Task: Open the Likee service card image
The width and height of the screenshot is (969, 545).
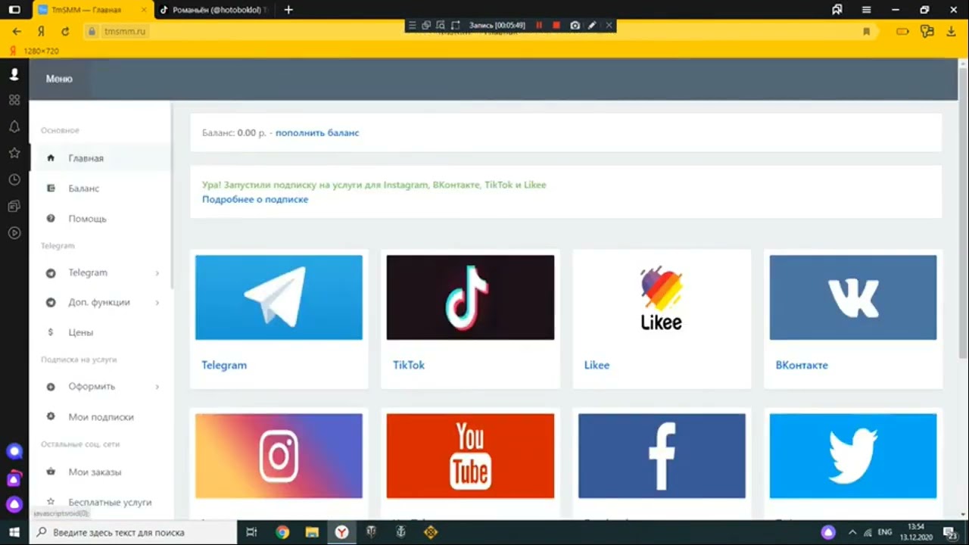Action: click(662, 297)
